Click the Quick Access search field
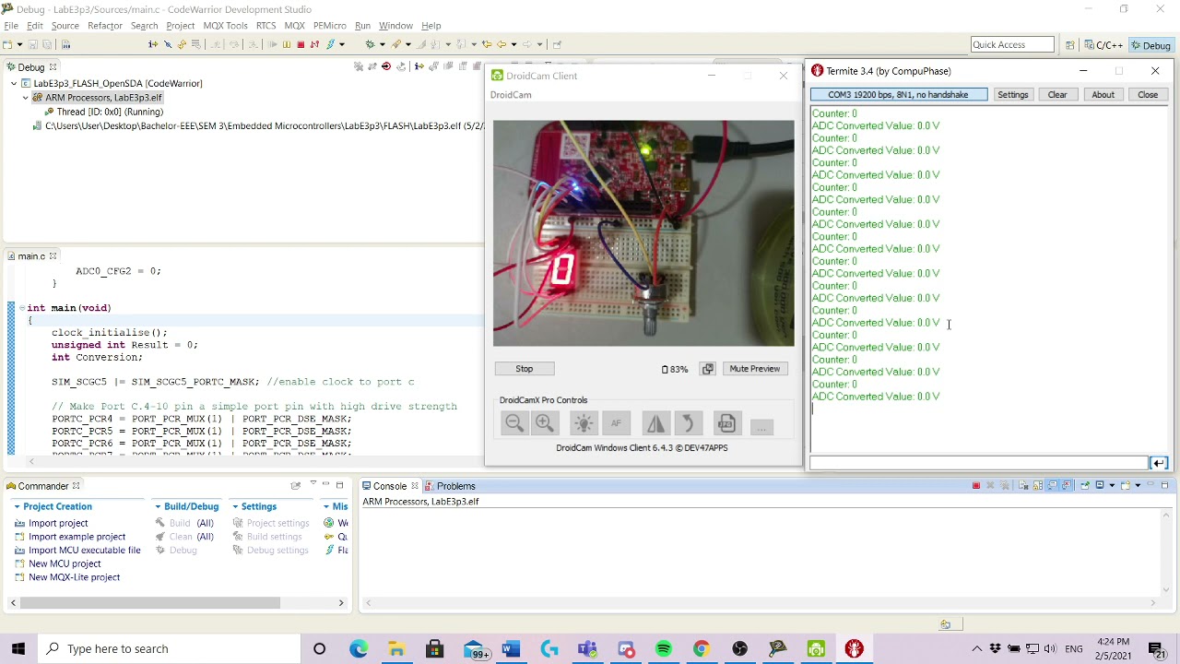The image size is (1180, 664). (1012, 44)
